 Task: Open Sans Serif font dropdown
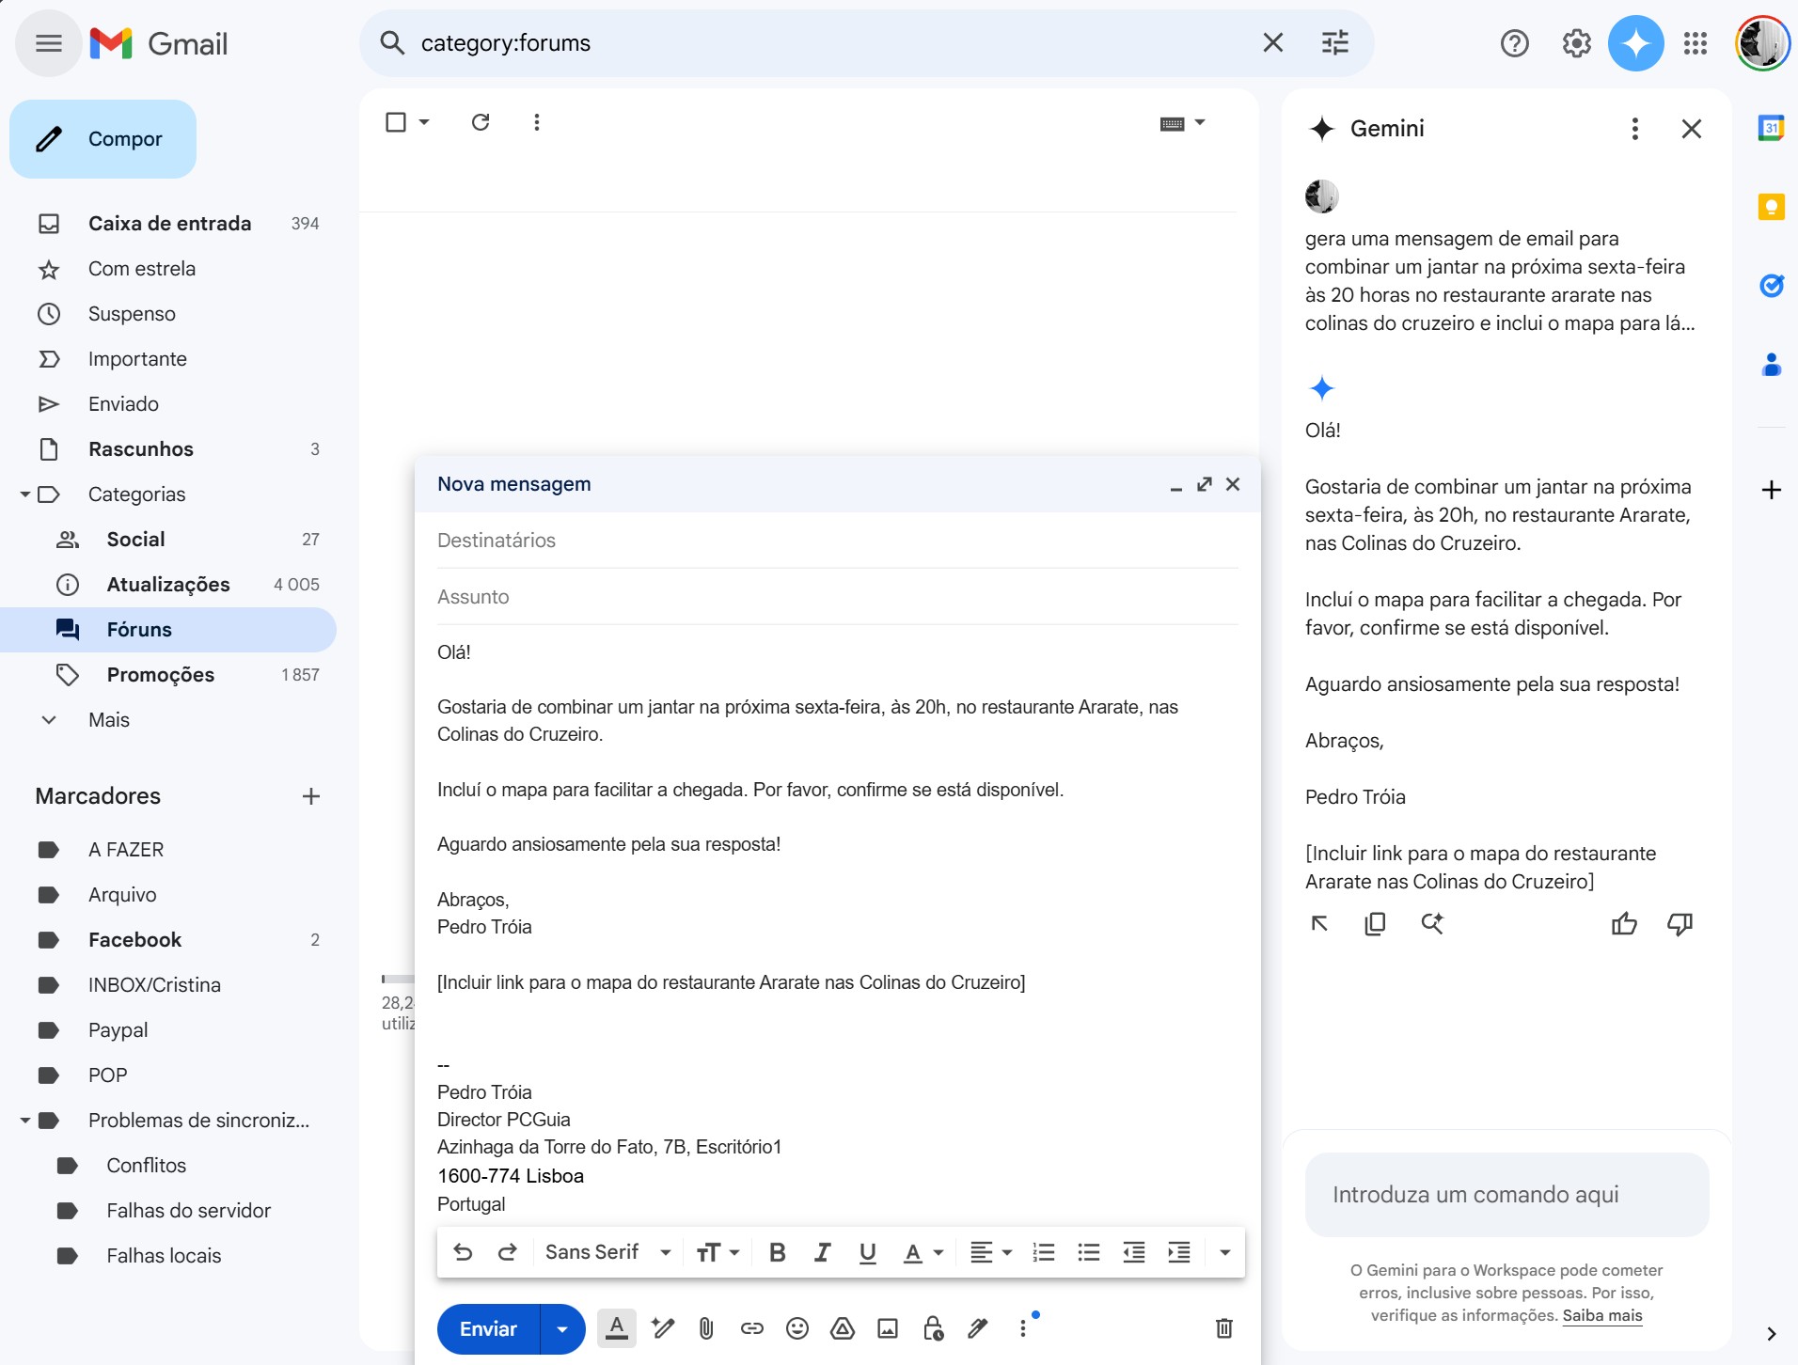(607, 1252)
